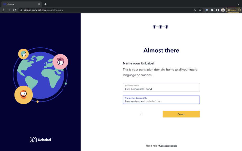Toggle the browser side panel icon
The height and width of the screenshot is (151, 242).
click(218, 10)
